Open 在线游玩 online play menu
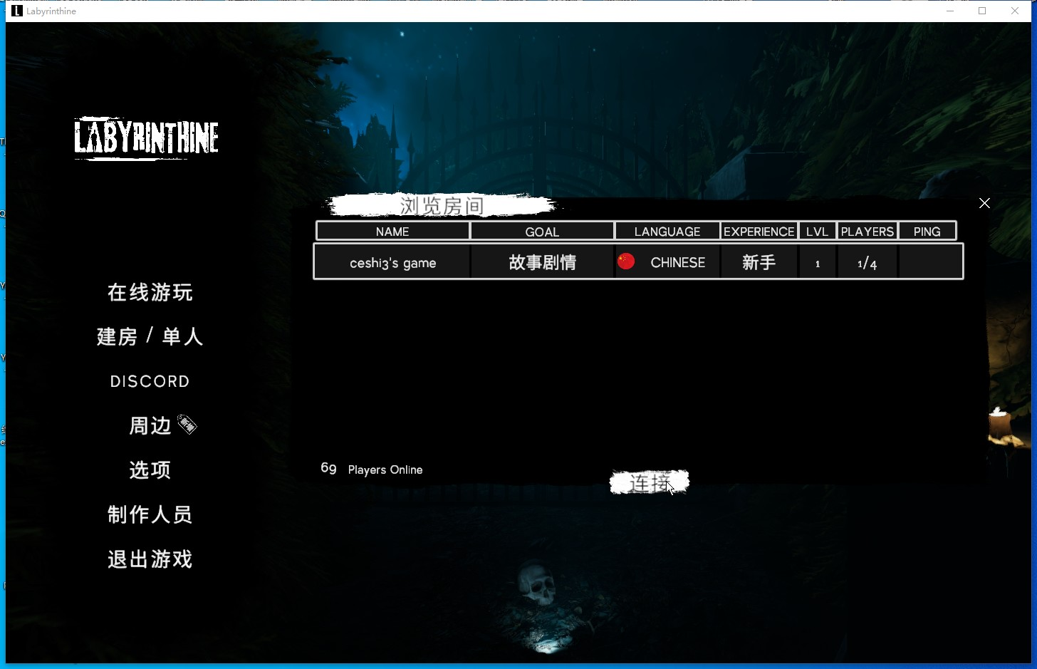 (150, 292)
